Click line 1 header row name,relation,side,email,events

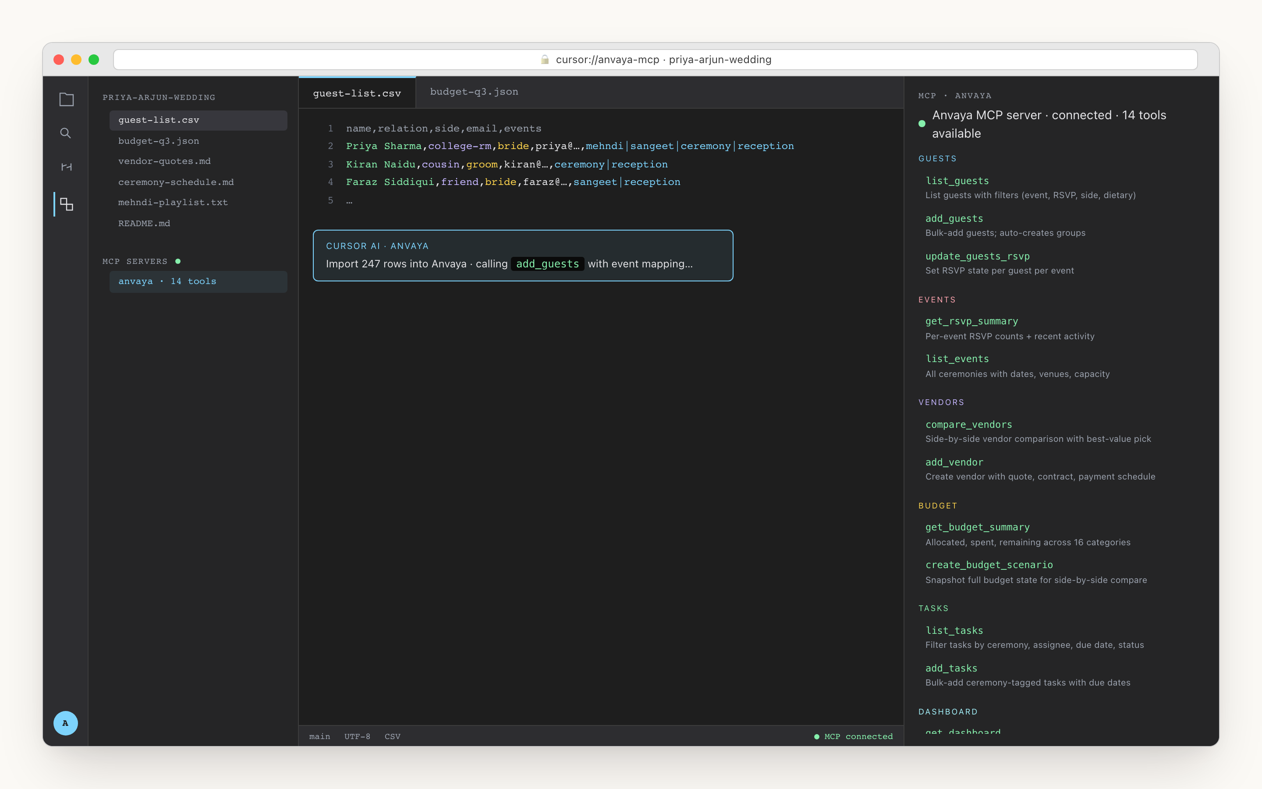click(443, 128)
